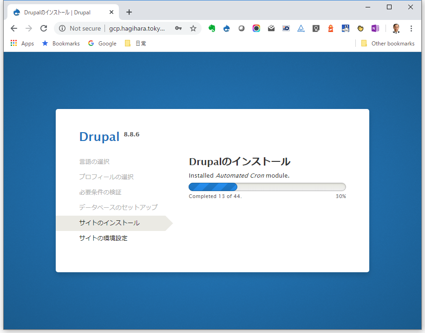Select the 言語の選択 step
Image resolution: width=425 pixels, height=333 pixels.
(94, 161)
